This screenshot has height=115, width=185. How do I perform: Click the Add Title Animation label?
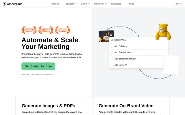coord(123,52)
